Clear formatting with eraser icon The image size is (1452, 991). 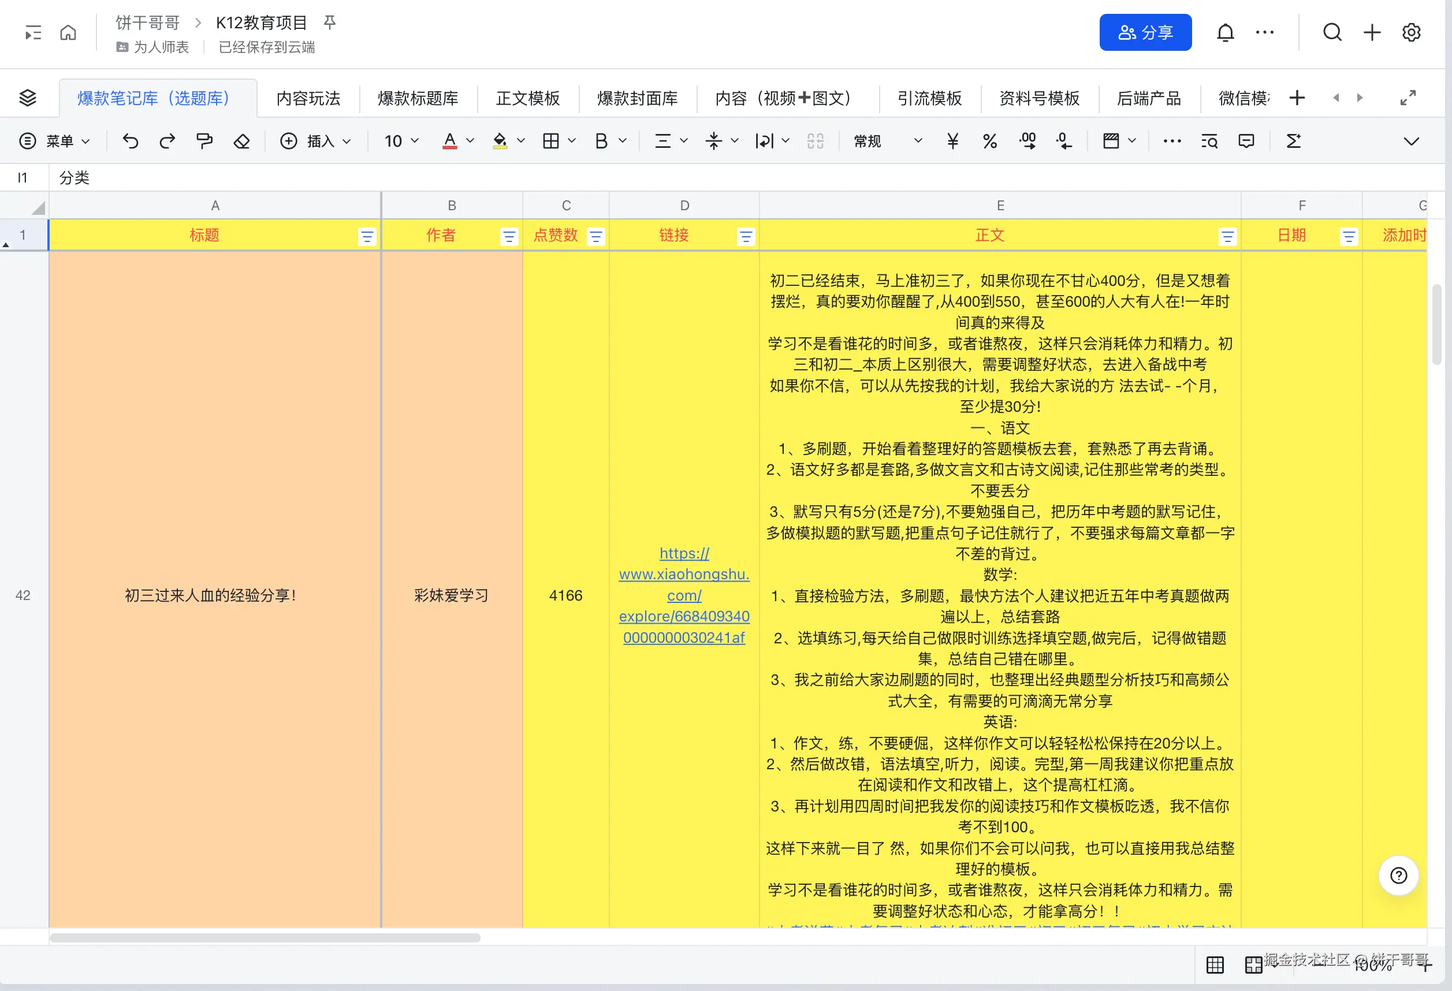(x=241, y=141)
